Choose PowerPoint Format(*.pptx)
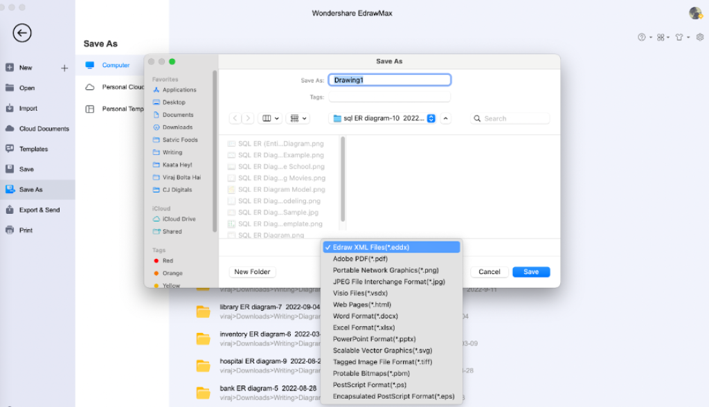 [392, 339]
